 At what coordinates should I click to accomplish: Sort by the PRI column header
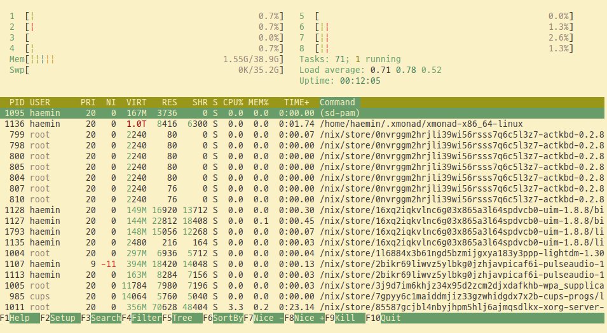88,102
